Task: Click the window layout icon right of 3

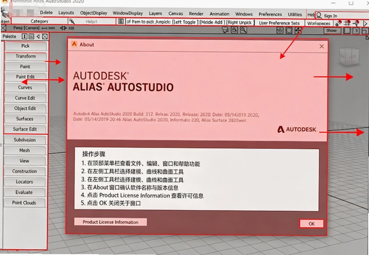Action: click(x=365, y=31)
